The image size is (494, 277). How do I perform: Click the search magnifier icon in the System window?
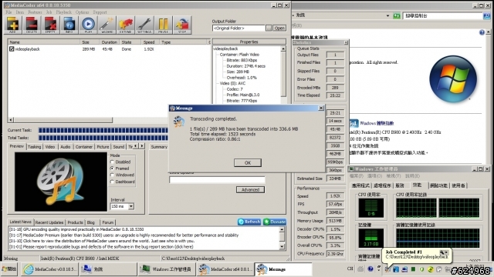[486, 15]
